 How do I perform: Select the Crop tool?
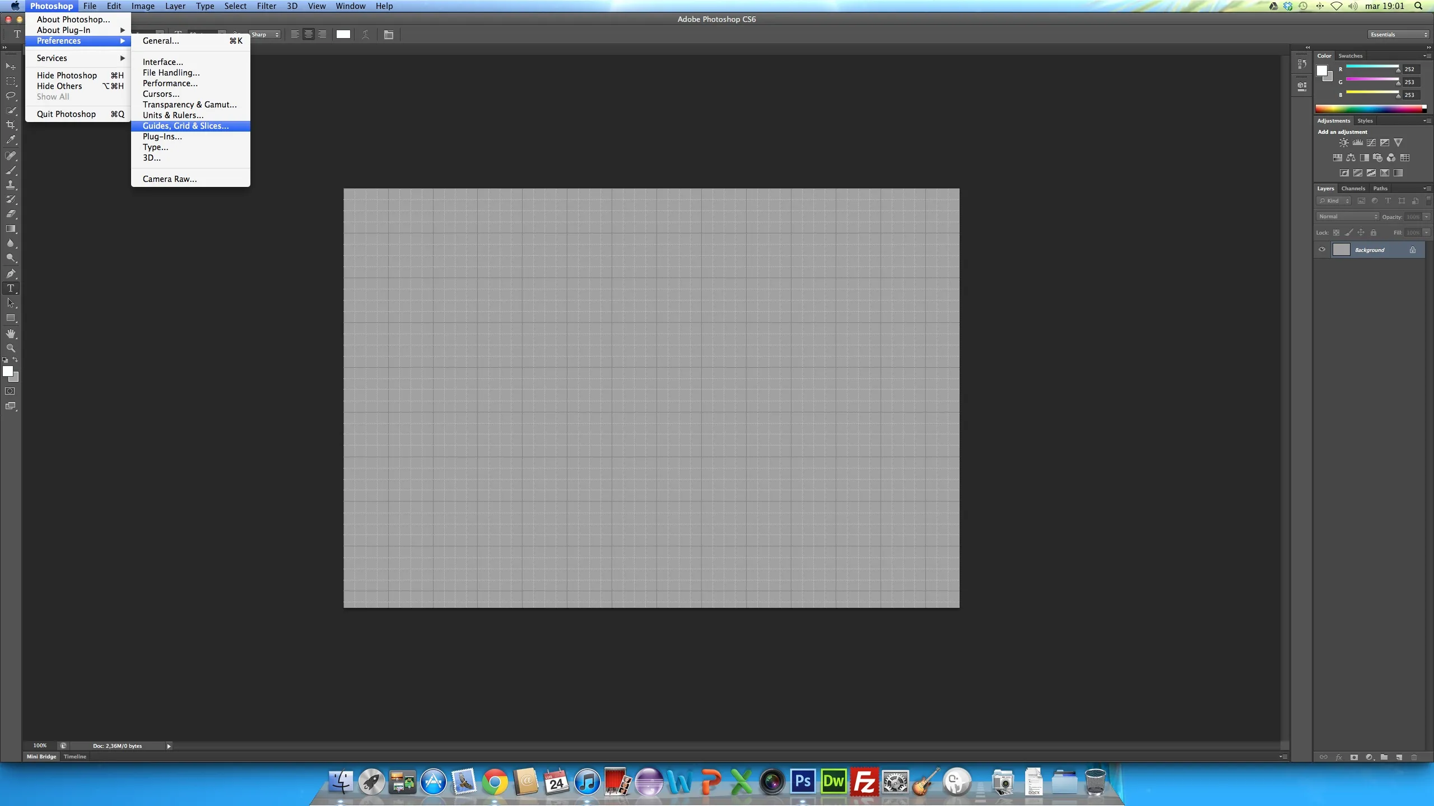(x=11, y=125)
